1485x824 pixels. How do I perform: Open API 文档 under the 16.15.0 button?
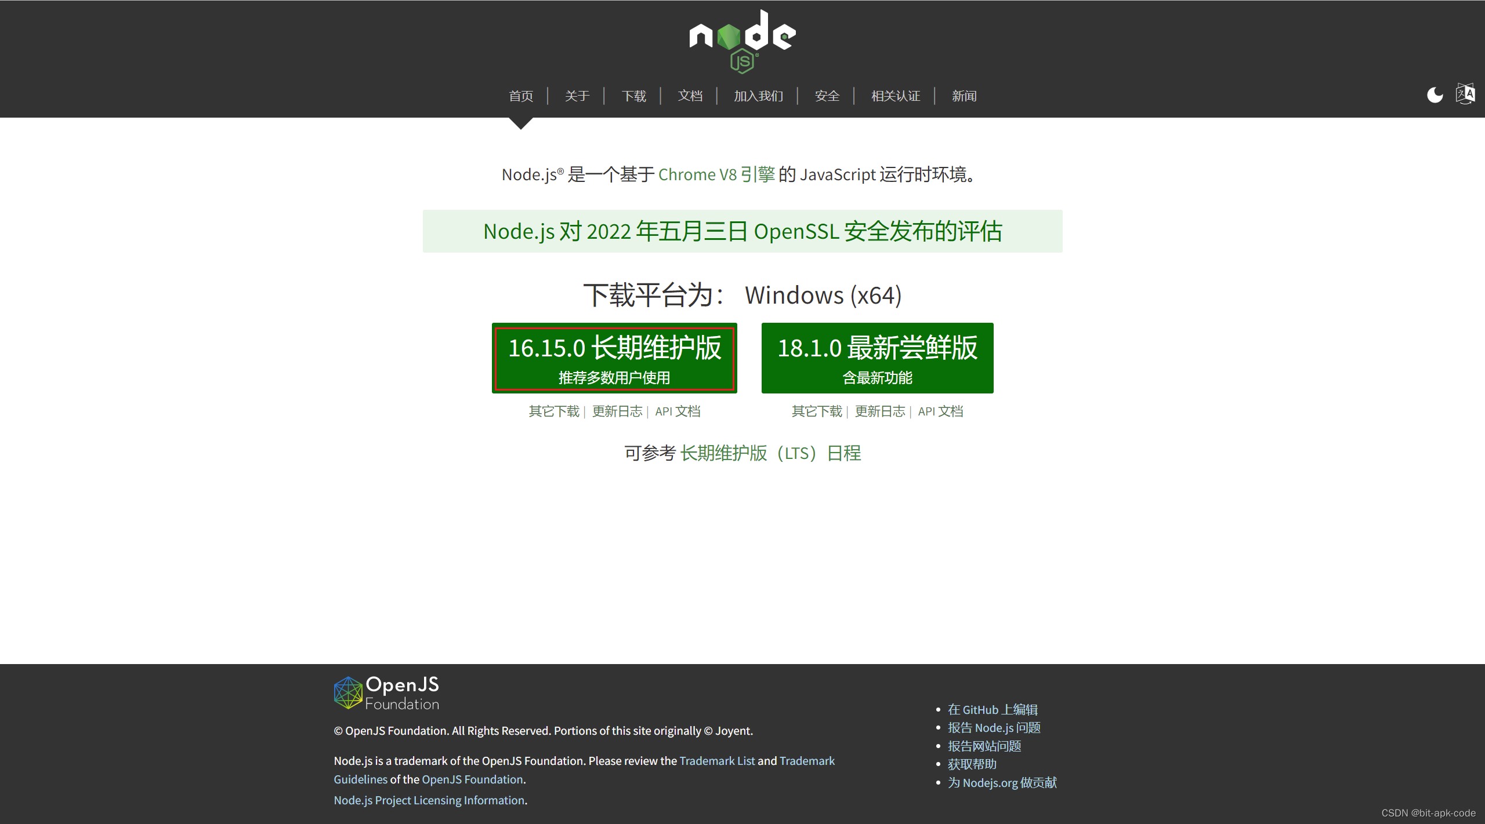(678, 411)
